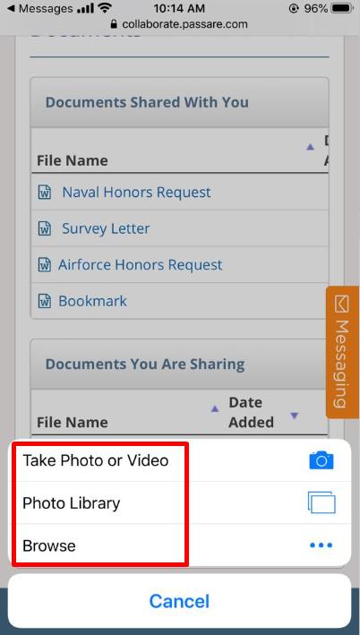The height and width of the screenshot is (635, 360).
Task: Return to Messages app via back arrow
Action: point(11,8)
